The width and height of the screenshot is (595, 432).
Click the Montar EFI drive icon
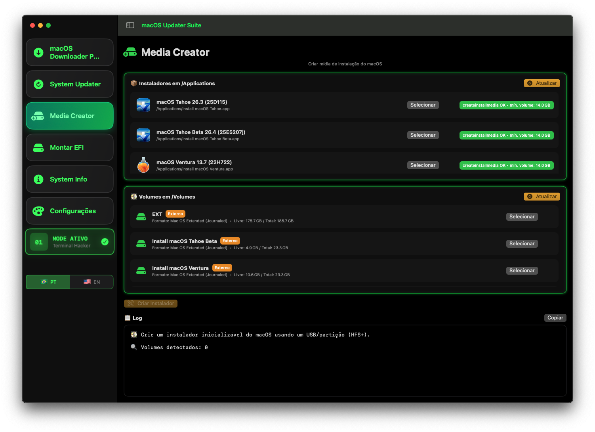pos(38,148)
